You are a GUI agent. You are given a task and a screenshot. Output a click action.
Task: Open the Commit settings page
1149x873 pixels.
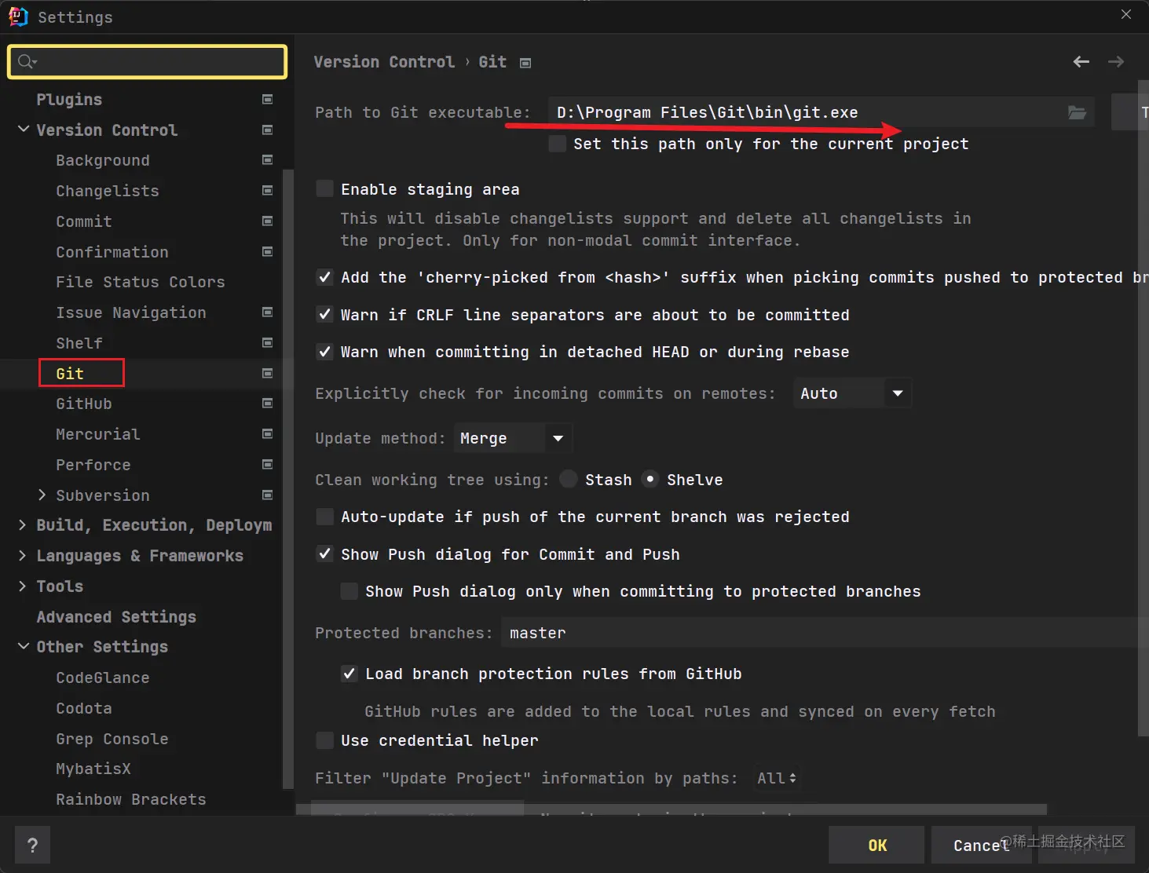pyautogui.click(x=84, y=221)
